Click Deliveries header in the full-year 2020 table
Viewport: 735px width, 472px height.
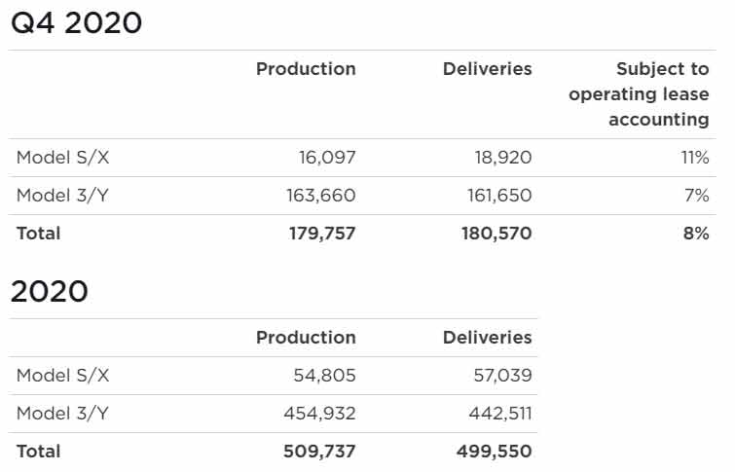[x=488, y=338]
